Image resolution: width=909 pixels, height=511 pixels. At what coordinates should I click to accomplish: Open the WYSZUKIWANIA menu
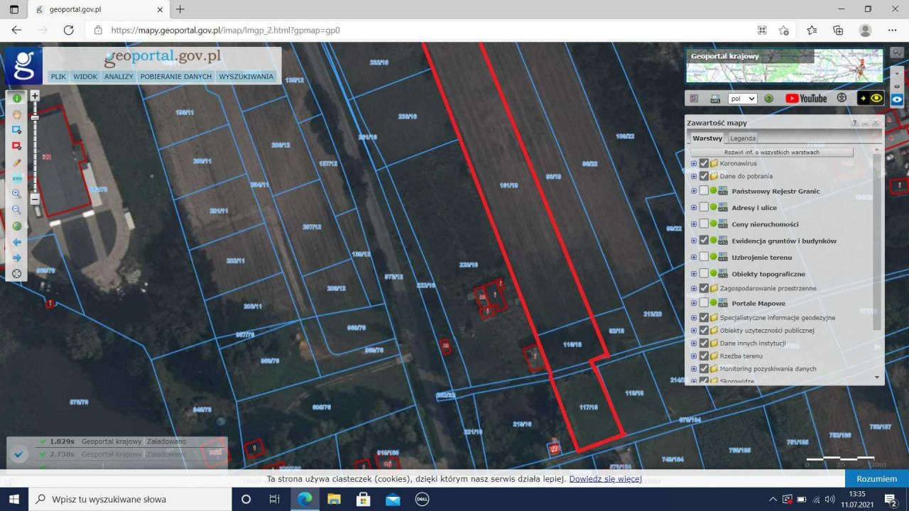pos(246,77)
